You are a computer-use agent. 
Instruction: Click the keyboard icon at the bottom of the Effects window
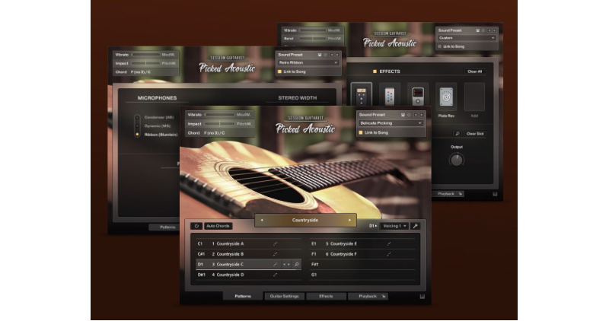point(496,194)
